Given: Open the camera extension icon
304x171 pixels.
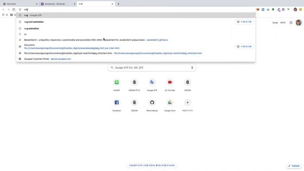Looking at the screenshot, I should coord(268,9).
